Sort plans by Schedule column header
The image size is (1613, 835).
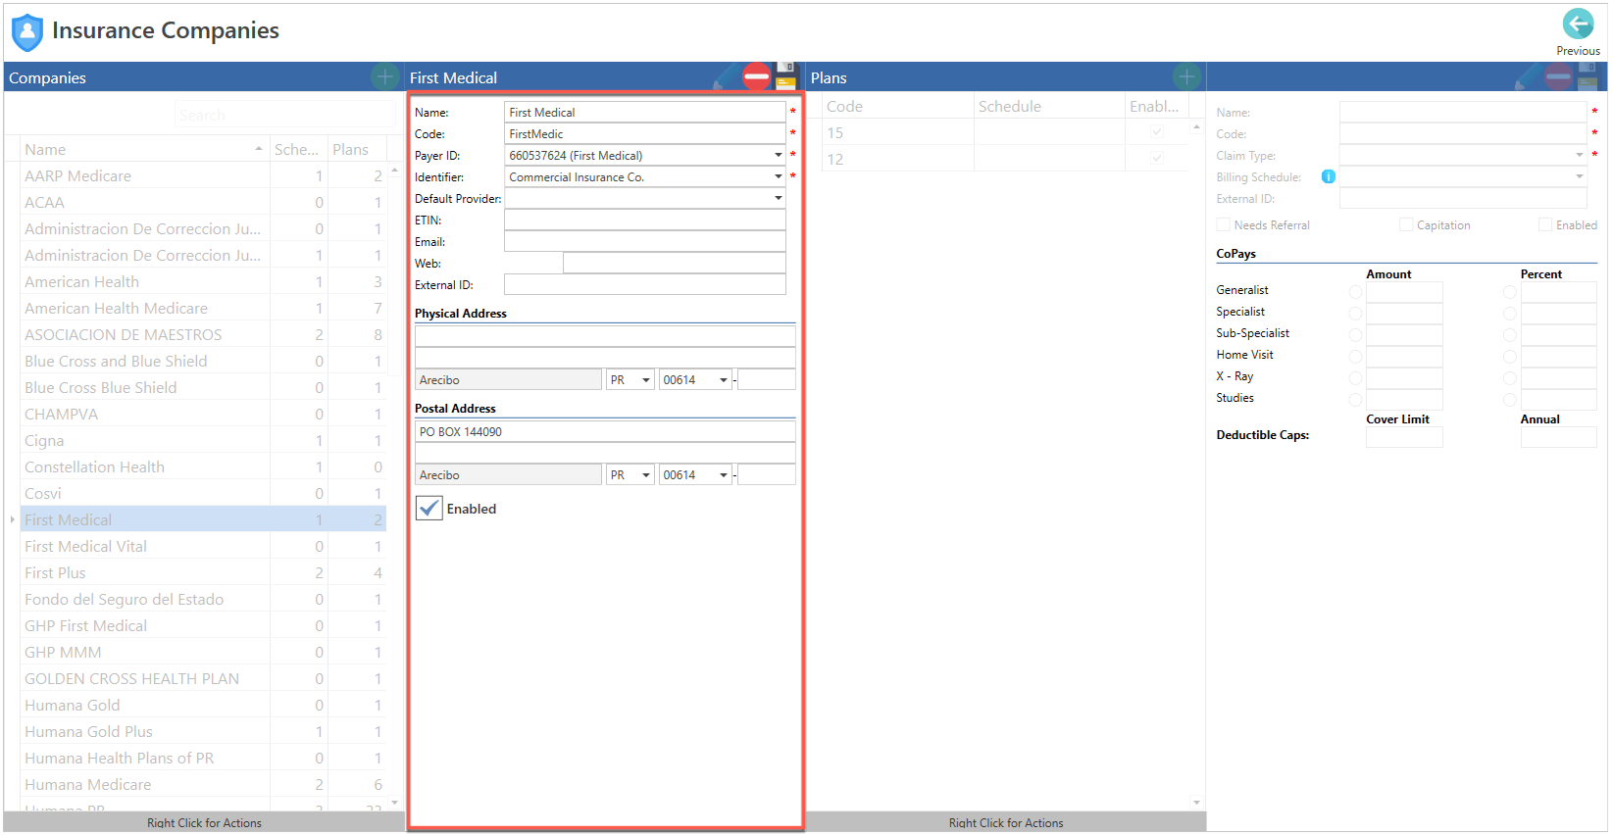click(x=1049, y=106)
